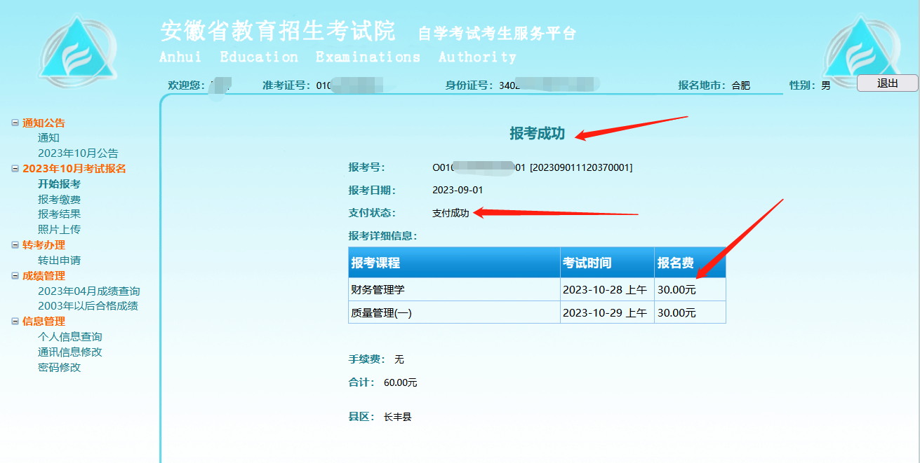Click the order number 202309011120370001
Image resolution: width=920 pixels, height=463 pixels.
click(x=581, y=167)
